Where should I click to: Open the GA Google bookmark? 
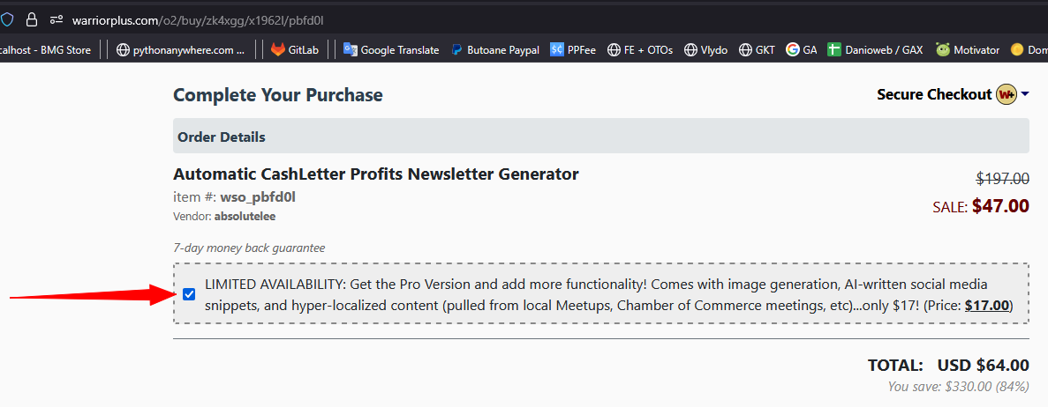[802, 50]
